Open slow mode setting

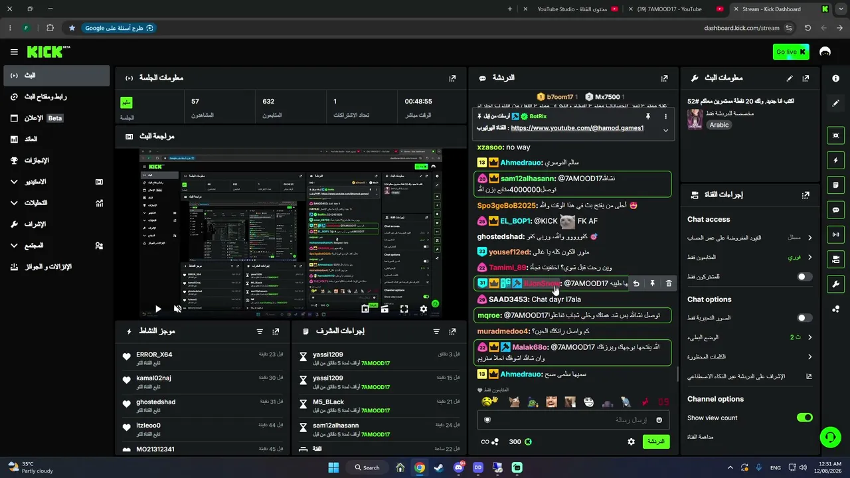tap(750, 337)
